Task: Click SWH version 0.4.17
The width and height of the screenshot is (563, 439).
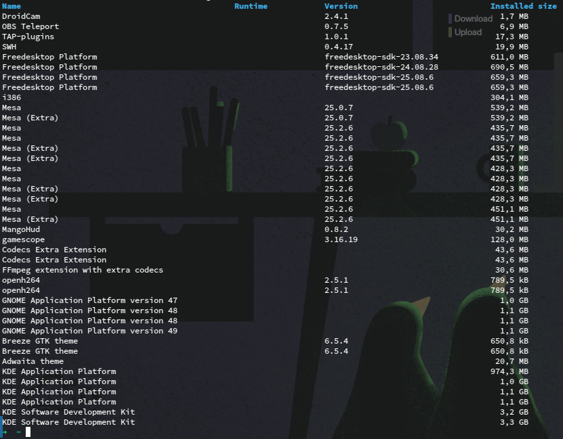Action: pyautogui.click(x=339, y=47)
